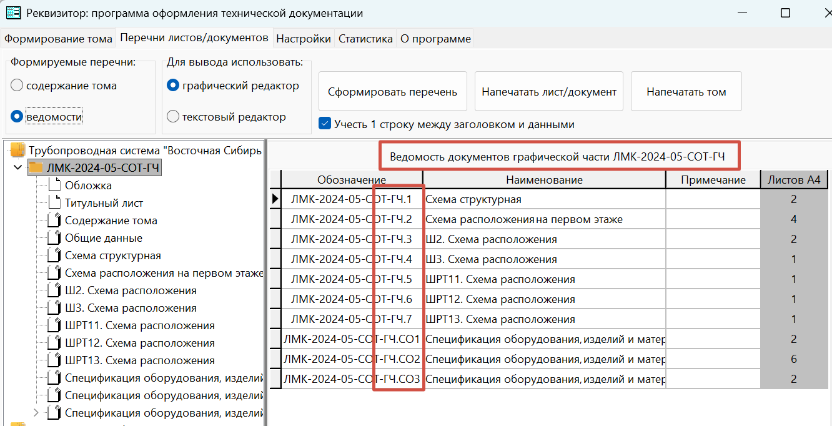832x426 pixels.
Task: Click the Общие данные document icon
Action: [x=54, y=237]
